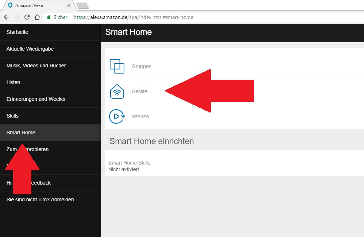Click the green secure padlock icon
Screen dimensions: 364x237
(49, 17)
